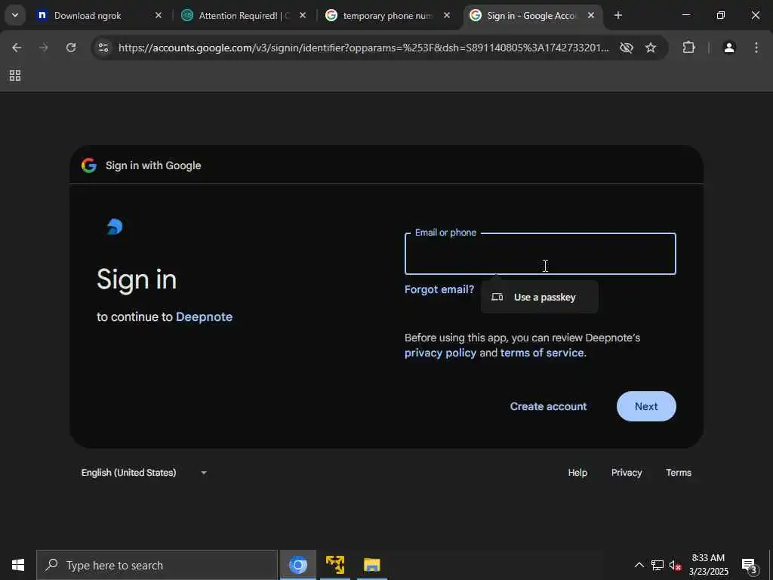The image size is (773, 580).
Task: Open the Chrome profile icon
Action: point(729,48)
